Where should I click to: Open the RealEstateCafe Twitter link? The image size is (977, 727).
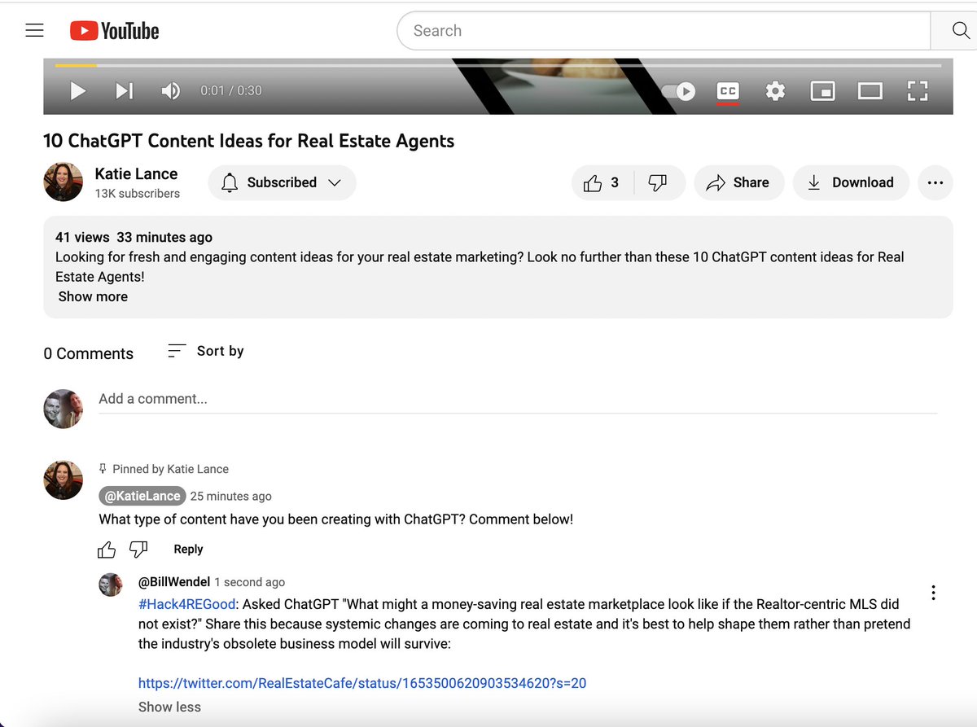tap(362, 683)
